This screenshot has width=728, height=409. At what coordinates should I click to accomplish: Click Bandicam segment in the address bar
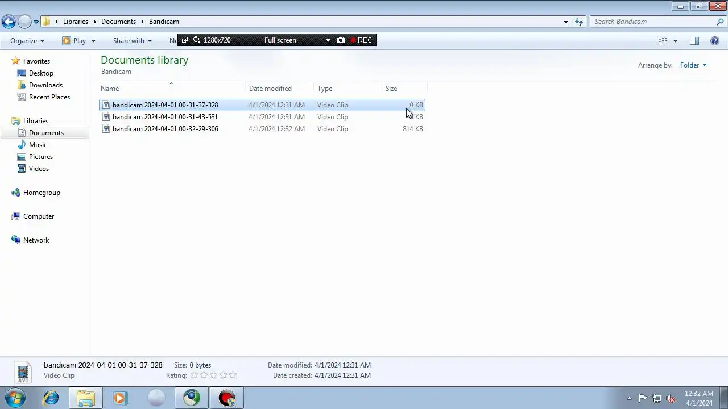click(x=164, y=22)
